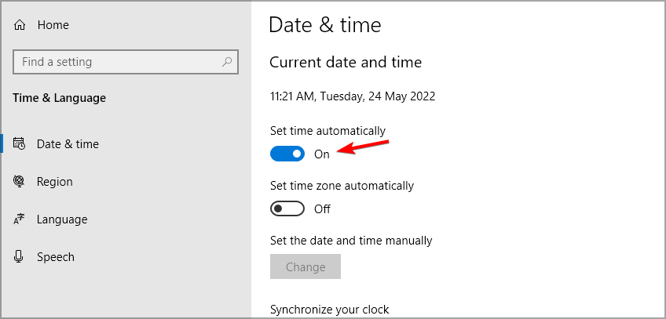Open the Region settings section
666x319 pixels.
[x=55, y=182]
